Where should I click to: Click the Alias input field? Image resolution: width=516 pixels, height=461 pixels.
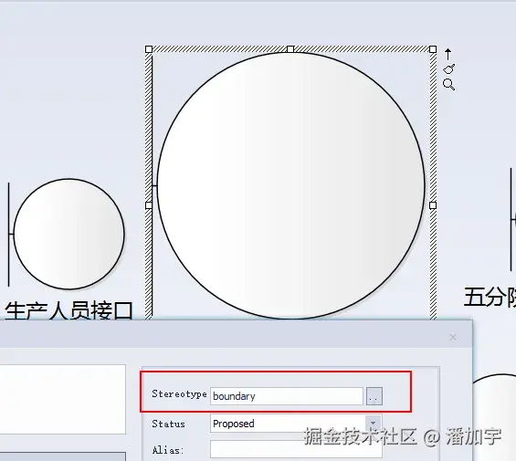tap(296, 449)
